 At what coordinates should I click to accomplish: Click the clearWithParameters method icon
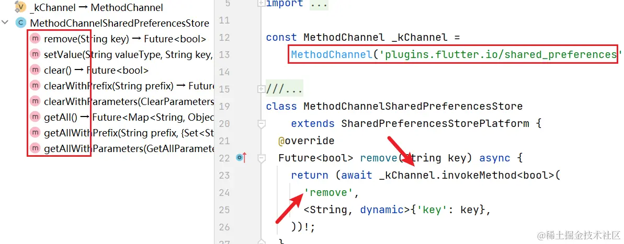tap(35, 101)
